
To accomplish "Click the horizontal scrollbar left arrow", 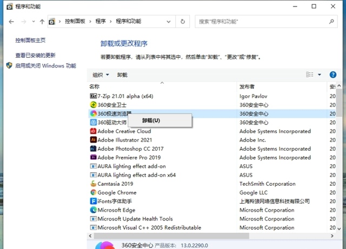I will tap(90, 236).
